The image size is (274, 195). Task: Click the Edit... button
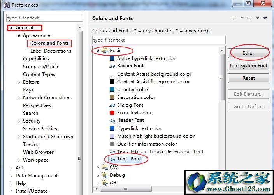click(248, 53)
